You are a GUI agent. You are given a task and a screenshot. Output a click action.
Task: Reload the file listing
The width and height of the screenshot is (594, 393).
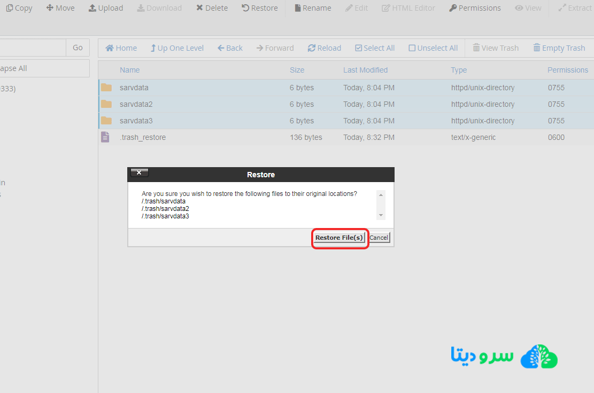click(x=324, y=48)
